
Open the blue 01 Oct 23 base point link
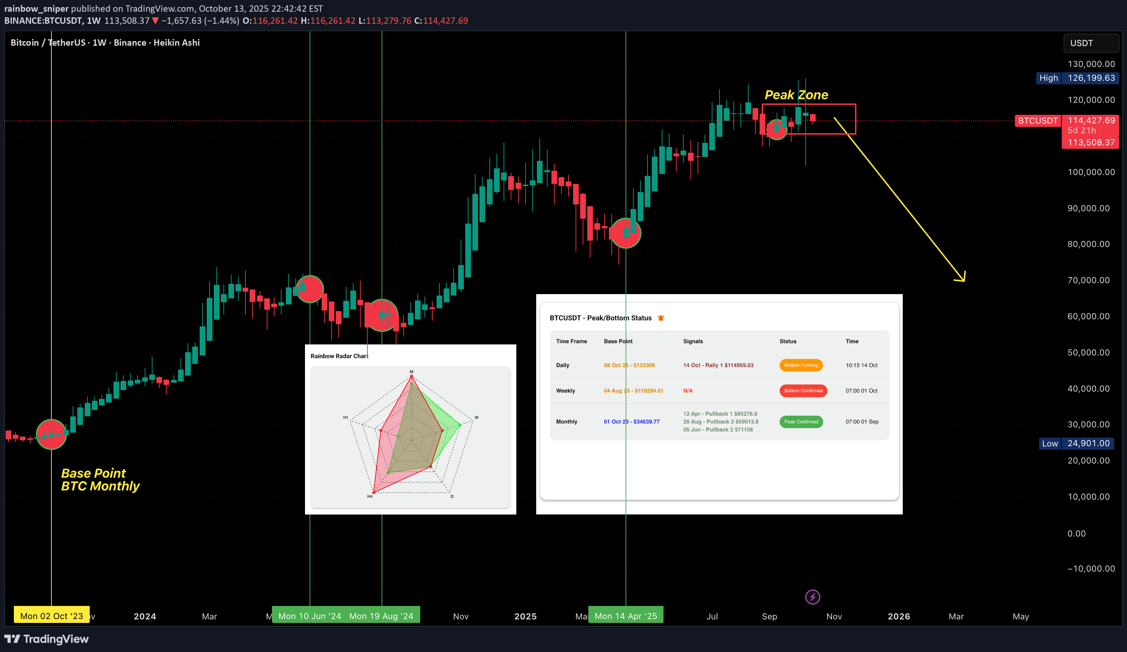pyautogui.click(x=631, y=421)
